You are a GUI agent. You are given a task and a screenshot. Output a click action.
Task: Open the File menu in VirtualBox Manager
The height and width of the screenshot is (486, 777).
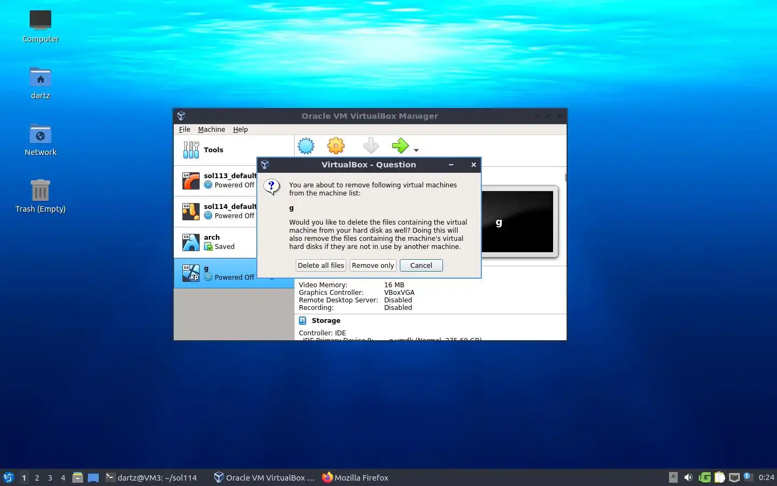185,130
